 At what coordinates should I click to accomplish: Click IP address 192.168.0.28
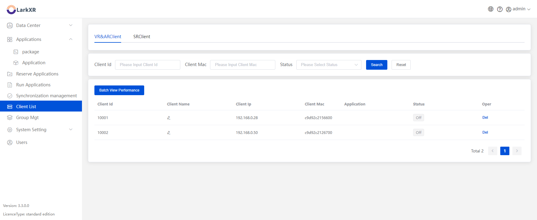click(x=247, y=118)
